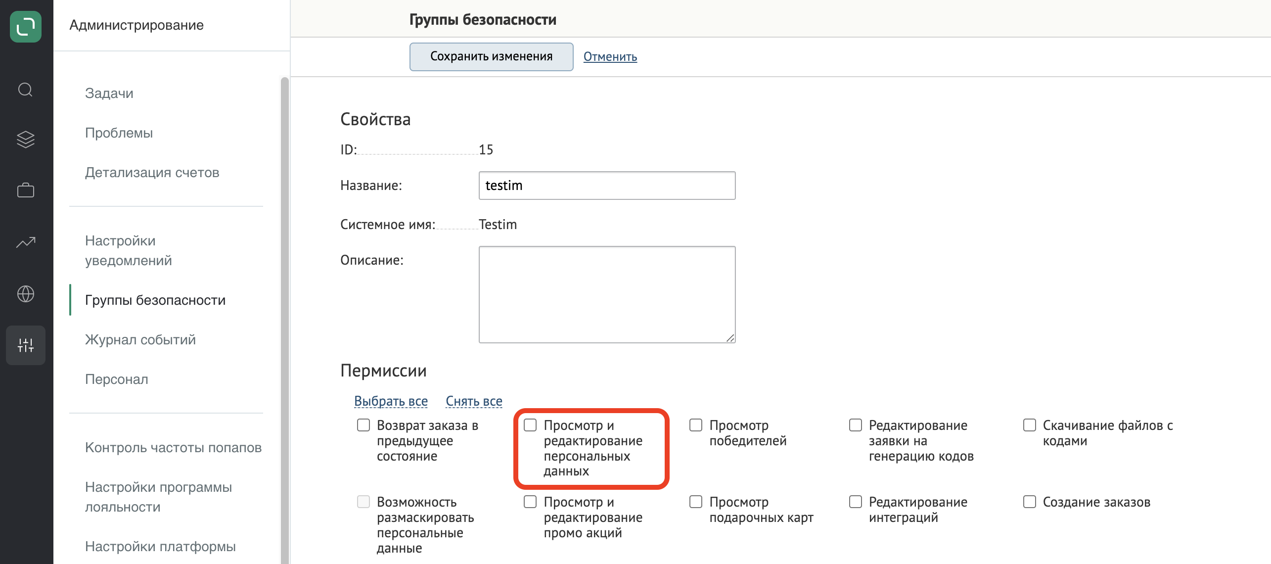This screenshot has height=564, width=1271.
Task: Go to 'Детализация счетов' section
Action: [x=152, y=172]
